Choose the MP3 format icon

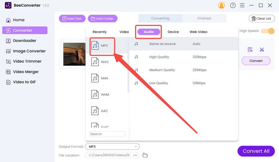[95, 46]
